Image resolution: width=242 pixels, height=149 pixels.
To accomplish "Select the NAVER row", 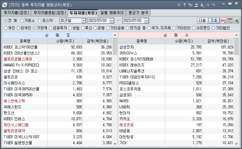I will 176,101.
